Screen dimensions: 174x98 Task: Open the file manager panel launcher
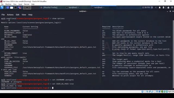point(11,7)
